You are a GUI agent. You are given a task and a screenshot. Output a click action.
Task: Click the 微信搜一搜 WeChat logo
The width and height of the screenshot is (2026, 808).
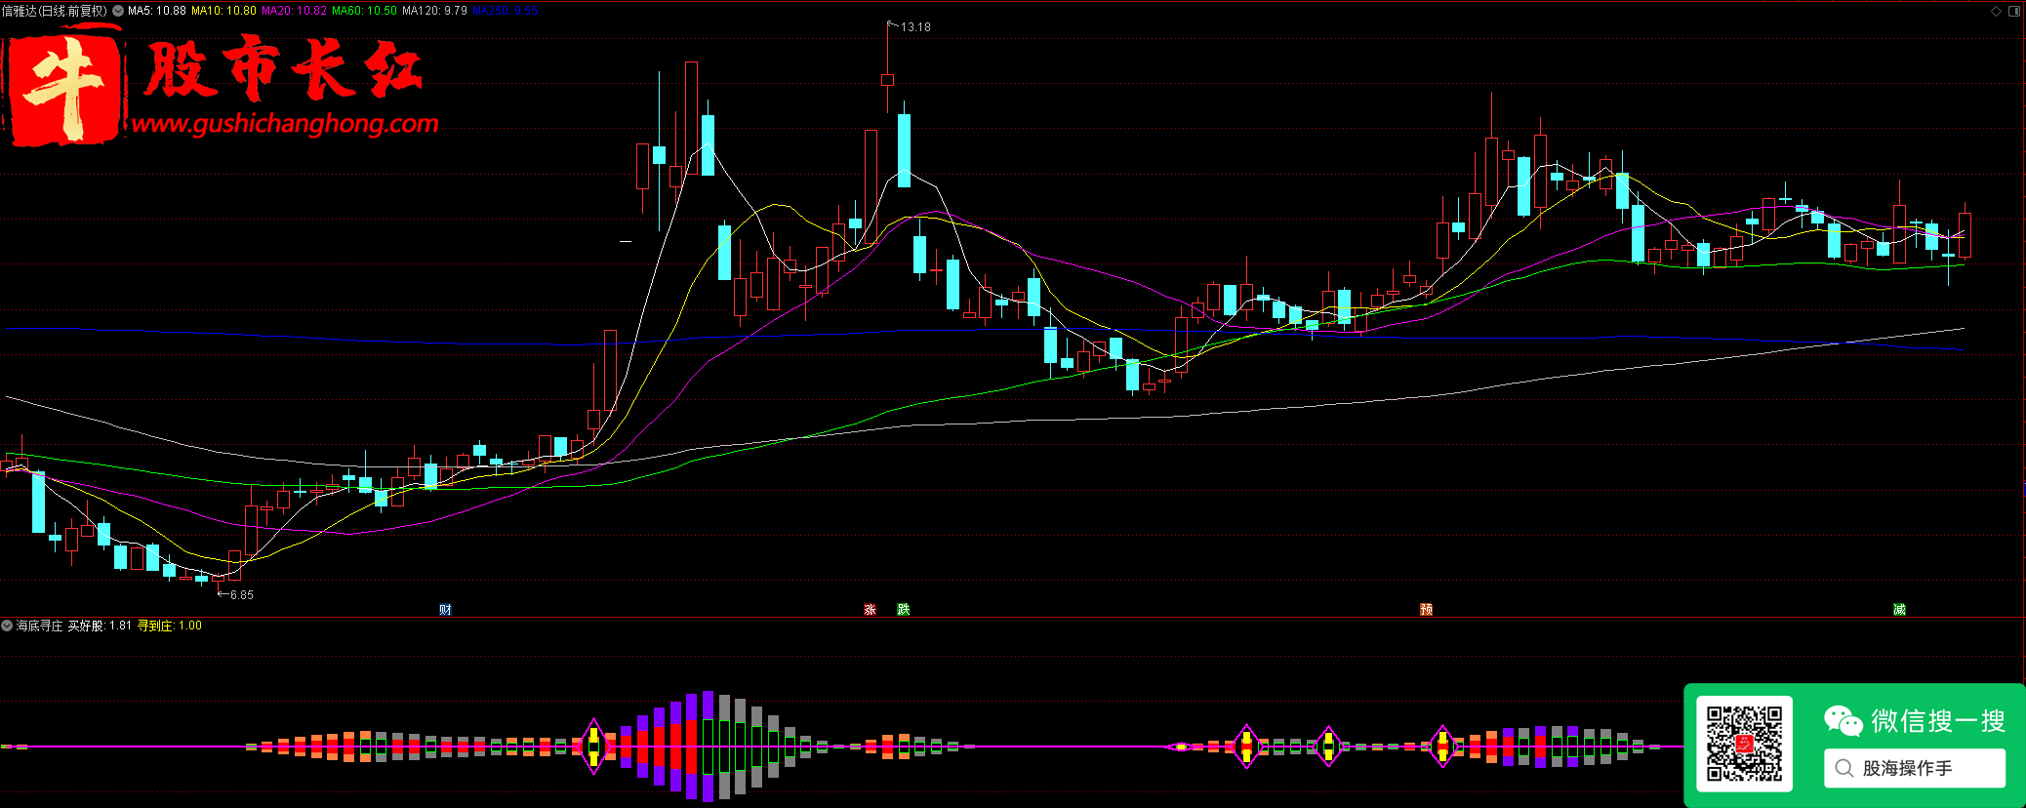[1843, 721]
